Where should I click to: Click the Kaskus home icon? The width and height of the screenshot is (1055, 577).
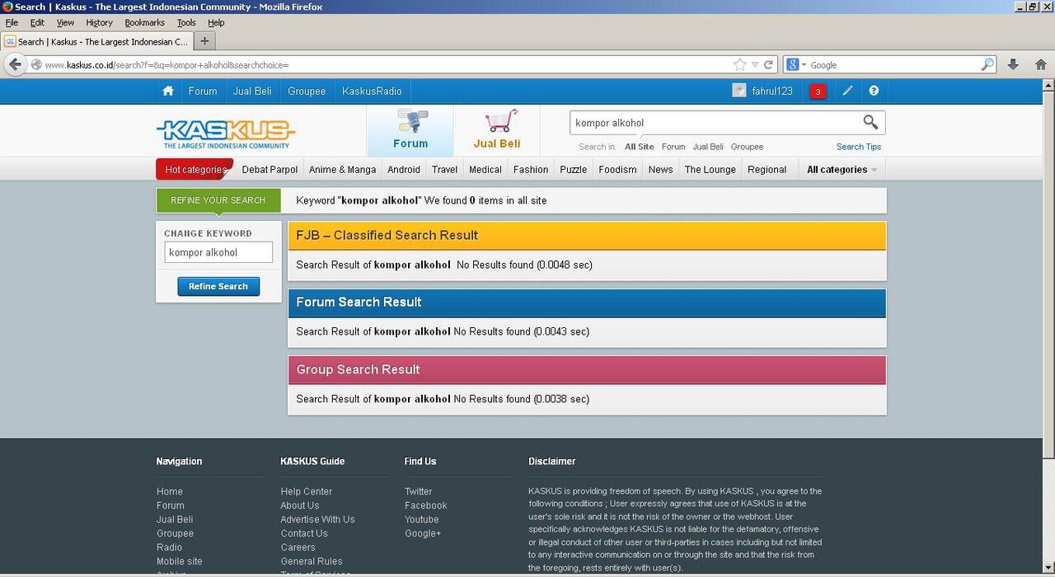pyautogui.click(x=168, y=91)
